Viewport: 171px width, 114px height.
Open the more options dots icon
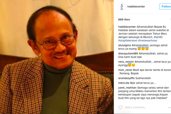click(x=170, y=108)
